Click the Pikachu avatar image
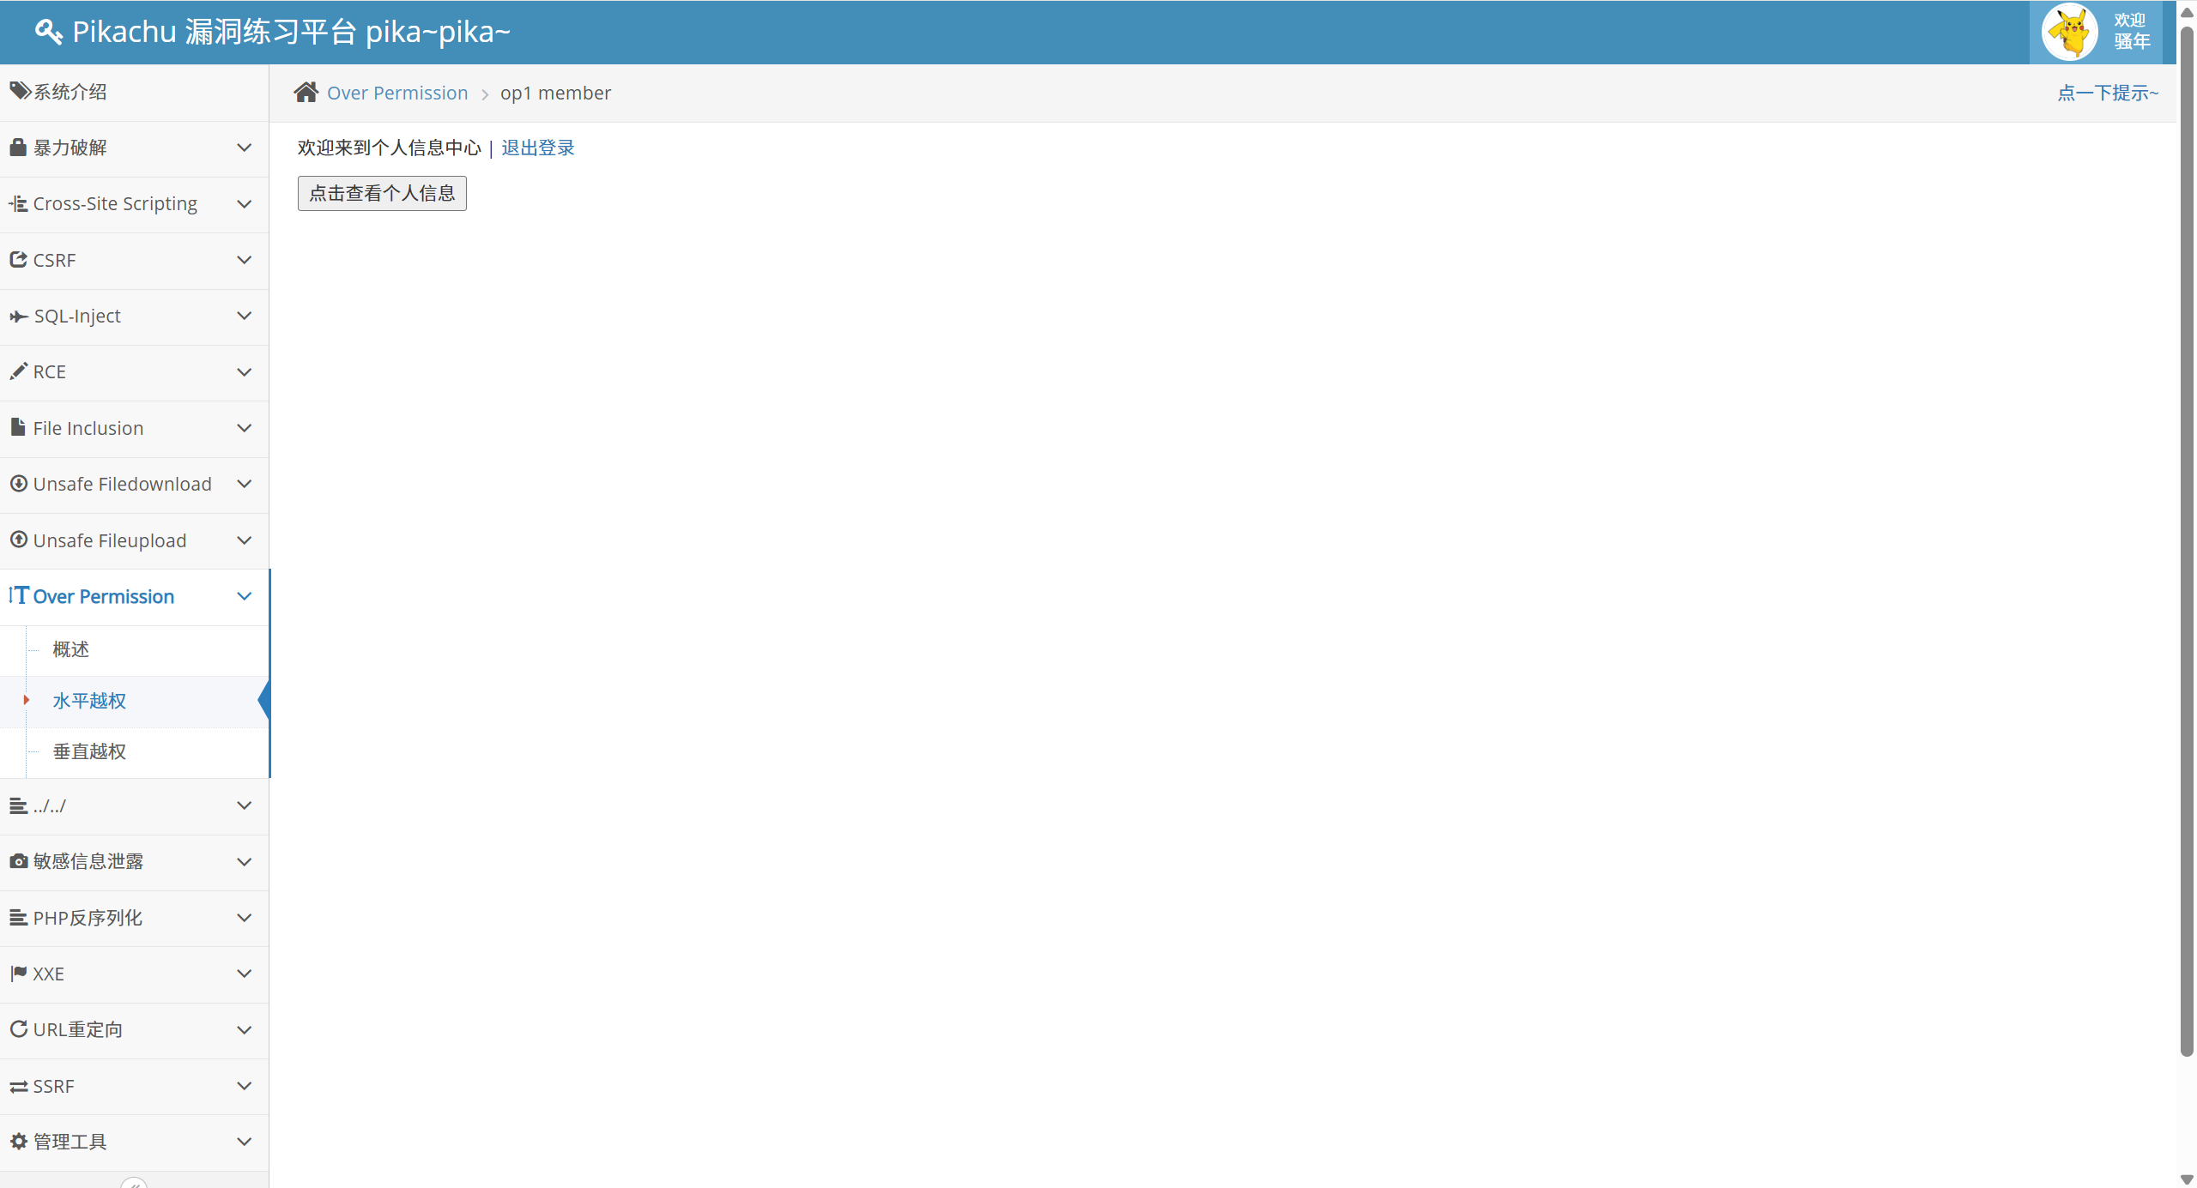This screenshot has height=1188, width=2197. 2069,32
